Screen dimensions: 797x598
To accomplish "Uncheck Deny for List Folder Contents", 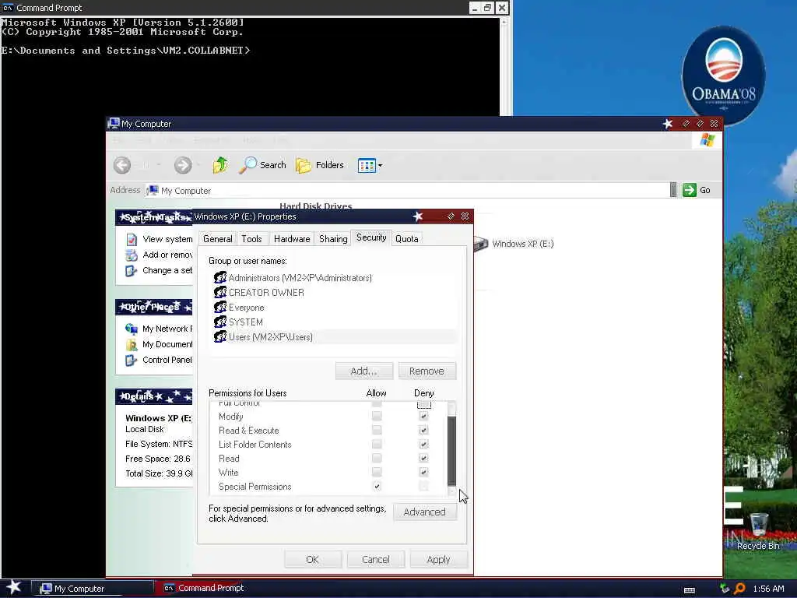I will click(x=423, y=445).
